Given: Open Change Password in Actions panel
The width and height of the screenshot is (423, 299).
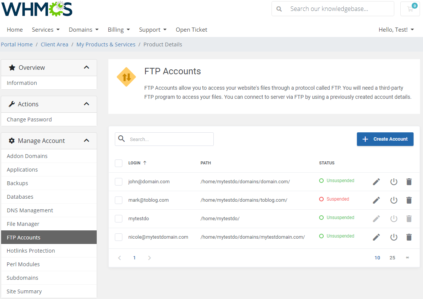Looking at the screenshot, I should [49, 119].
